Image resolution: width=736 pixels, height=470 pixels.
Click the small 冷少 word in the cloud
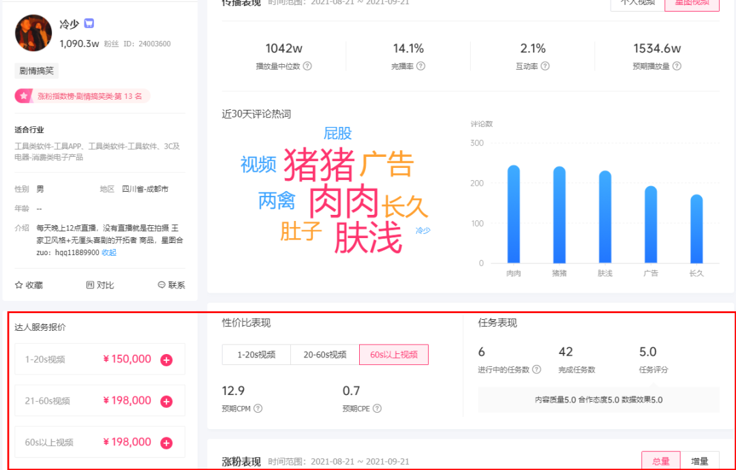coord(423,231)
